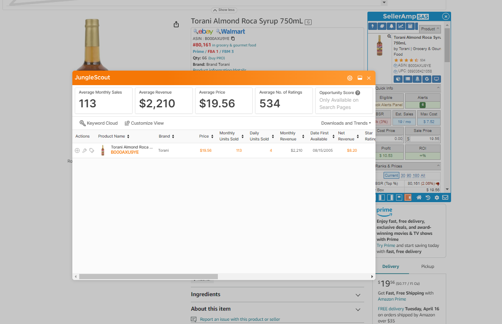Open SellerAmp home icon
Screen dimensions: 502x324
pyautogui.click(x=419, y=198)
